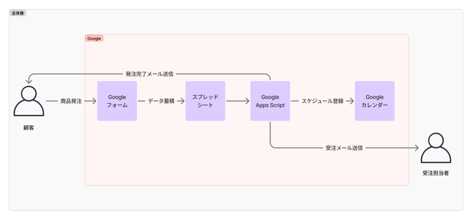Viewport: 472px width, 220px height.
Task: Click the 受注担当者 text caption
Action: pyautogui.click(x=436, y=173)
